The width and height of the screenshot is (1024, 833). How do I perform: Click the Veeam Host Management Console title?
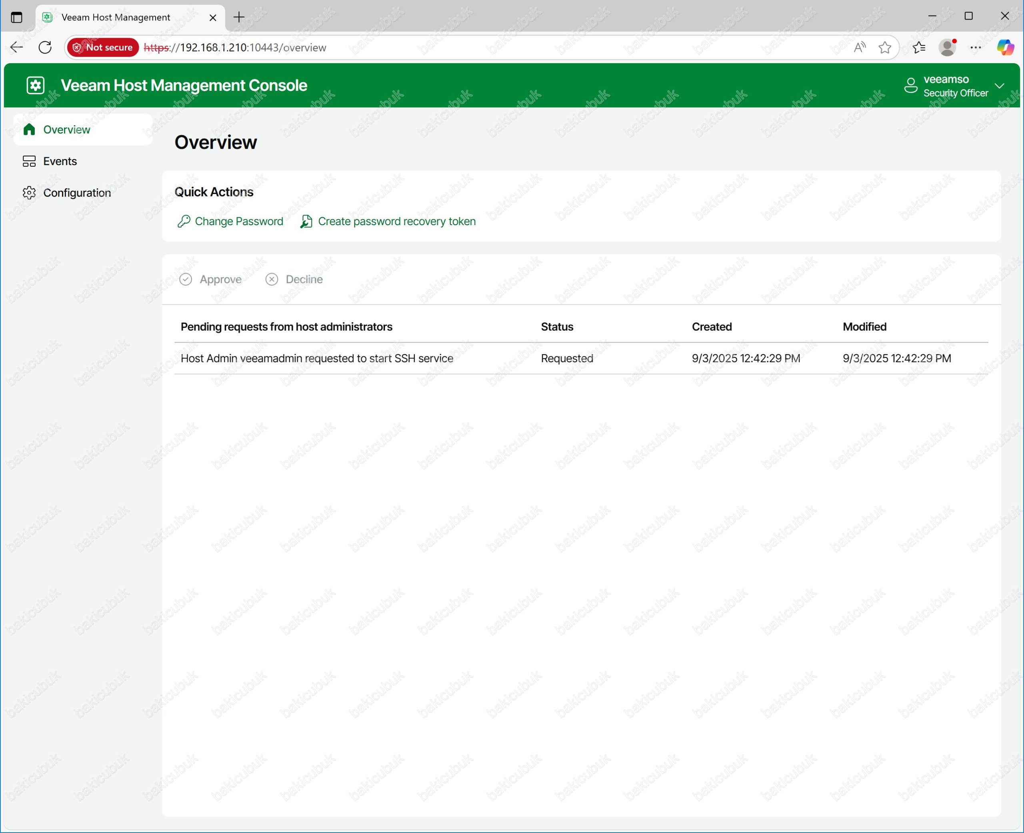tap(184, 86)
